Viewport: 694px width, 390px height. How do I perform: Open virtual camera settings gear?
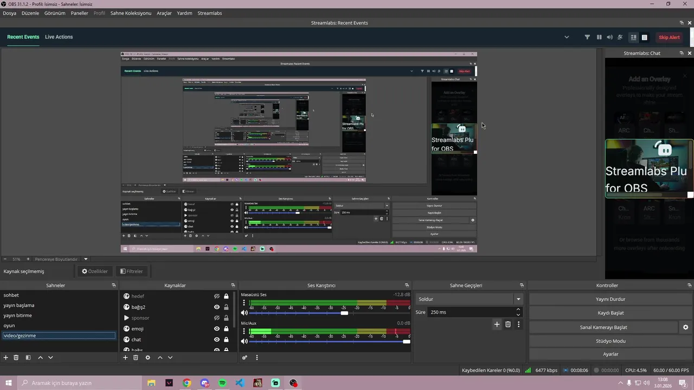coord(685,327)
